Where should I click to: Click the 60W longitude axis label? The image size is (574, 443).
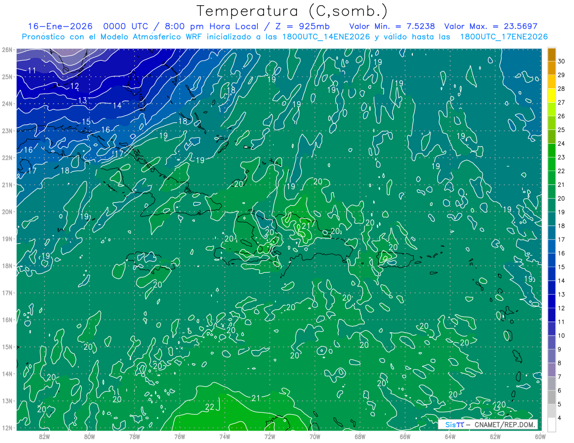click(540, 436)
